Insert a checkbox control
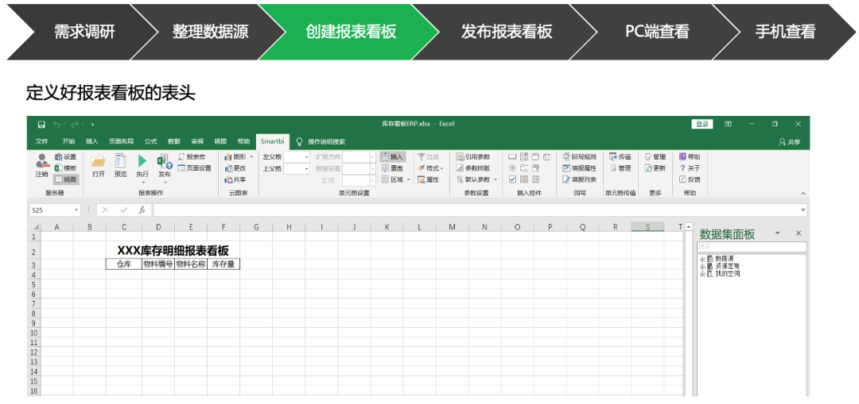The height and width of the screenshot is (404, 859). (x=512, y=179)
